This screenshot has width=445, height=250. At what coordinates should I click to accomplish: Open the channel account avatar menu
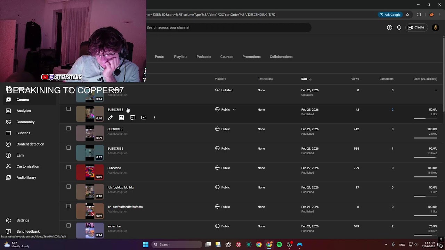435,27
